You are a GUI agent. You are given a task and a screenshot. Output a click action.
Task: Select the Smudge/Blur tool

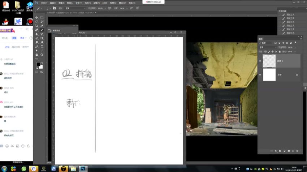pyautogui.click(x=36, y=42)
